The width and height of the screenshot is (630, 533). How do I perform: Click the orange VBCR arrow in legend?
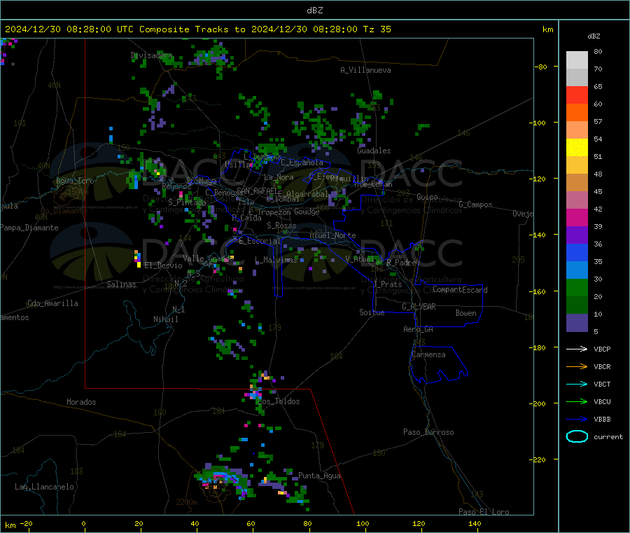pos(577,366)
